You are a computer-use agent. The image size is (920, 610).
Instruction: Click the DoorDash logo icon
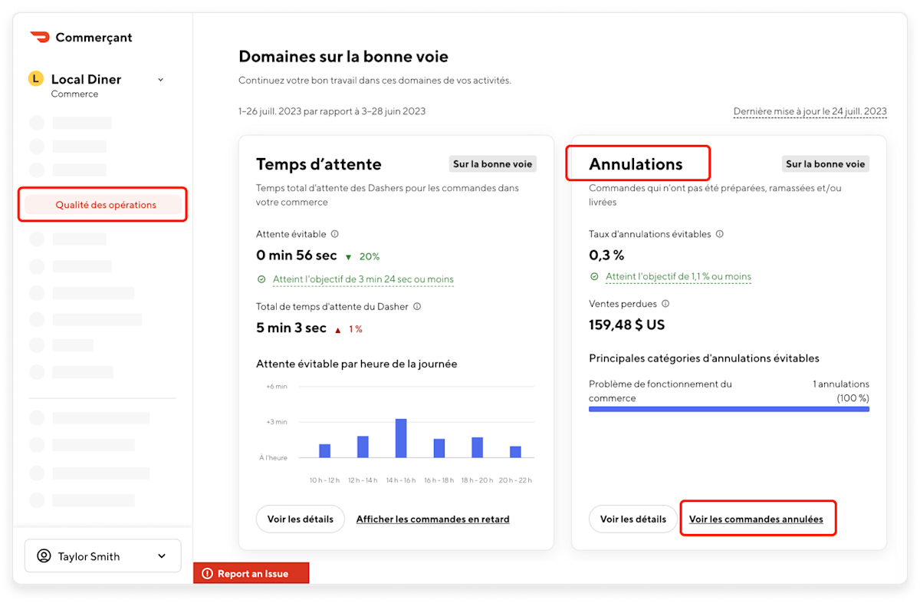[40, 37]
